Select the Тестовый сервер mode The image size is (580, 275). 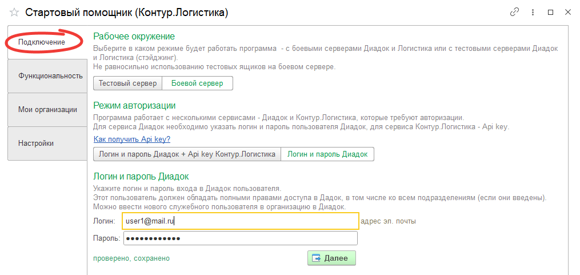tap(127, 83)
